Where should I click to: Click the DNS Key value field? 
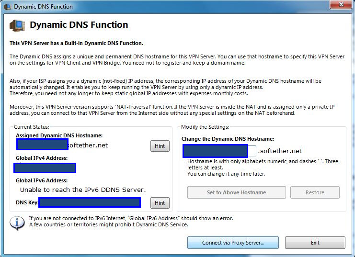tap(90, 203)
